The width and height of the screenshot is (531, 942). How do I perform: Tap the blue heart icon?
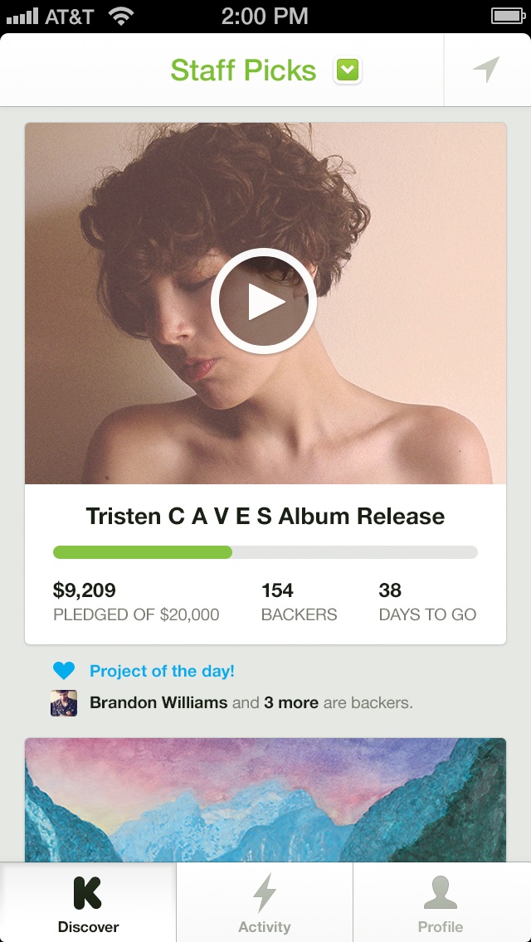(x=64, y=671)
